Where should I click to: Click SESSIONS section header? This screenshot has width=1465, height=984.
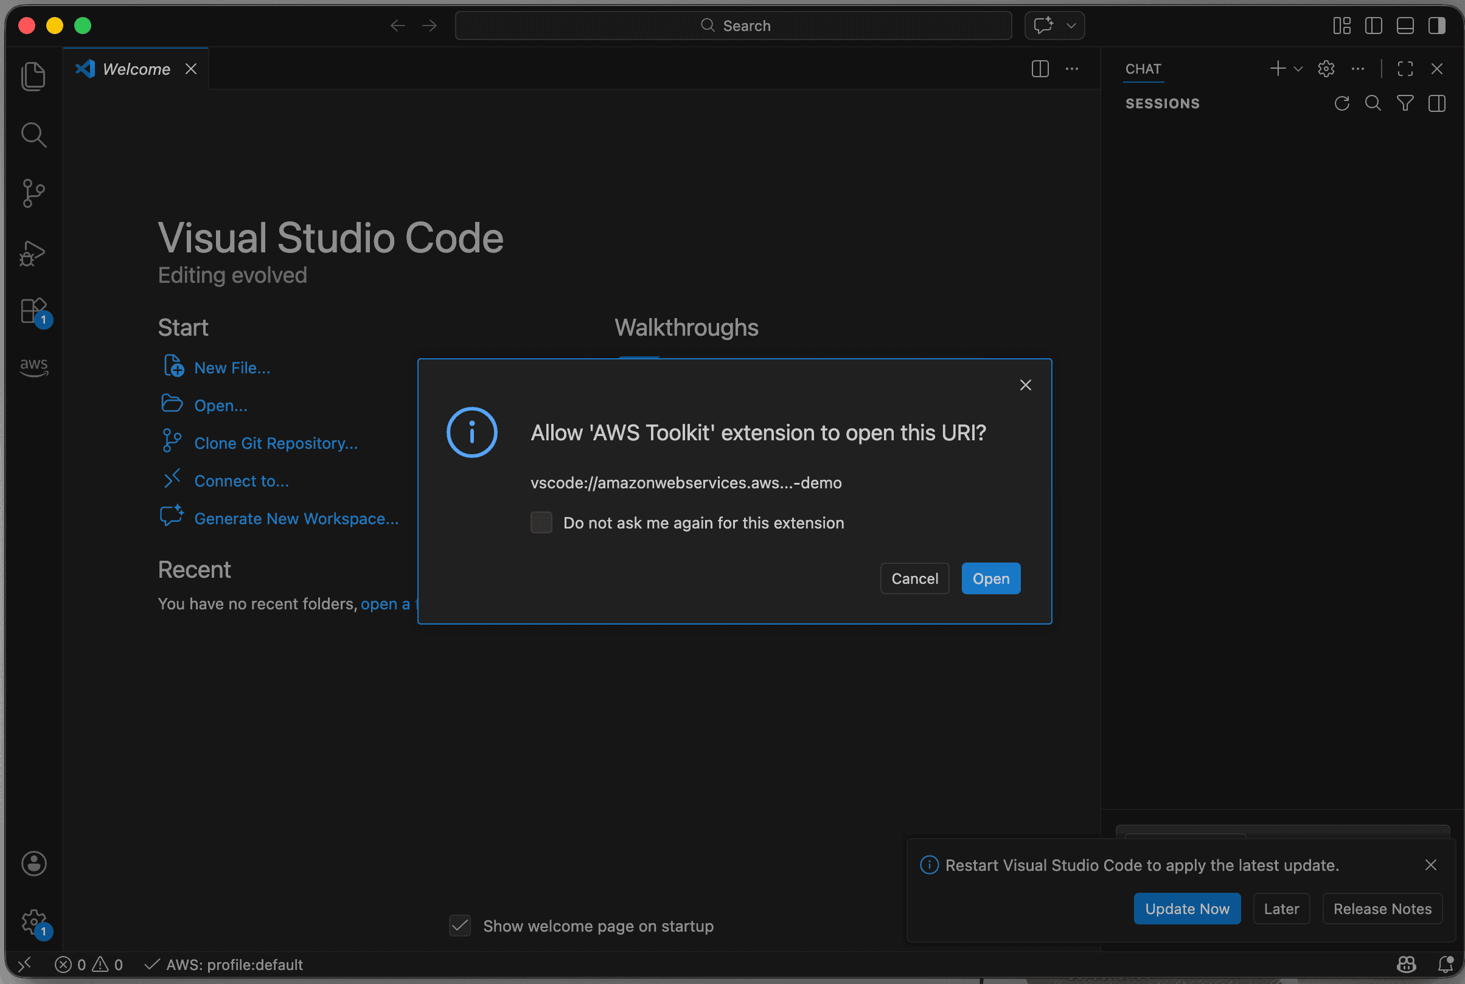(1162, 103)
